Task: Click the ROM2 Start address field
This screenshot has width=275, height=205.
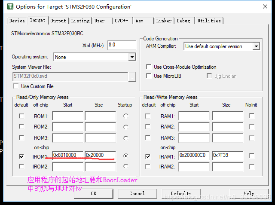Action: (x=68, y=127)
